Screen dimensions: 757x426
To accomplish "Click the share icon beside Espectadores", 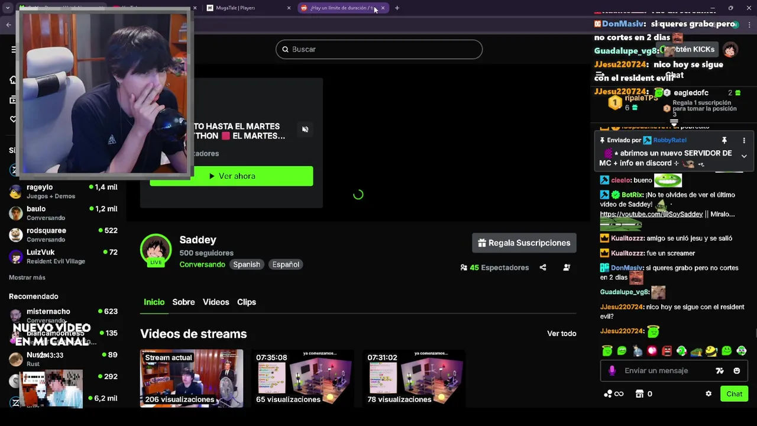I will coord(543,267).
